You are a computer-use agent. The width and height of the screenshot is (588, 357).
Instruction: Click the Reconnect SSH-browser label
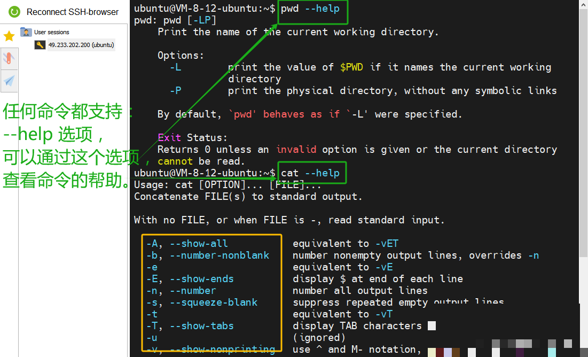73,12
